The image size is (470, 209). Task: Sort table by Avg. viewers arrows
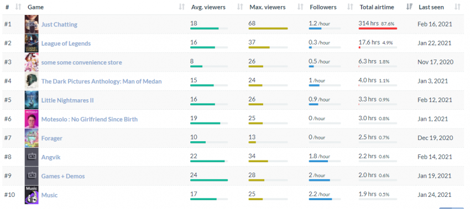240,7
